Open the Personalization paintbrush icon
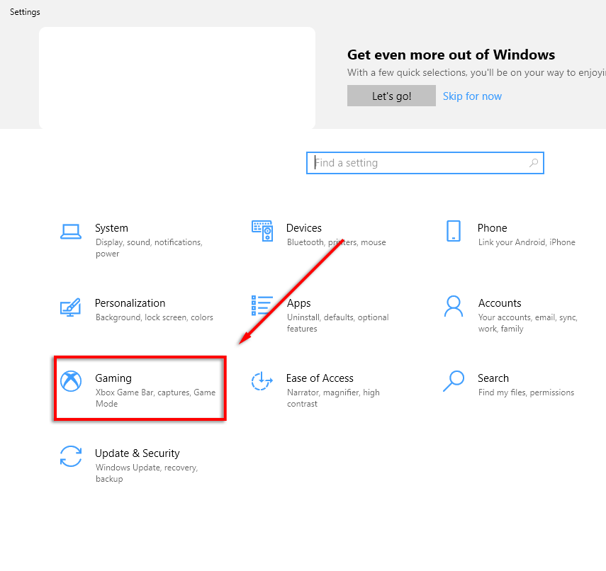Viewport: 606px width, 571px height. 70,307
